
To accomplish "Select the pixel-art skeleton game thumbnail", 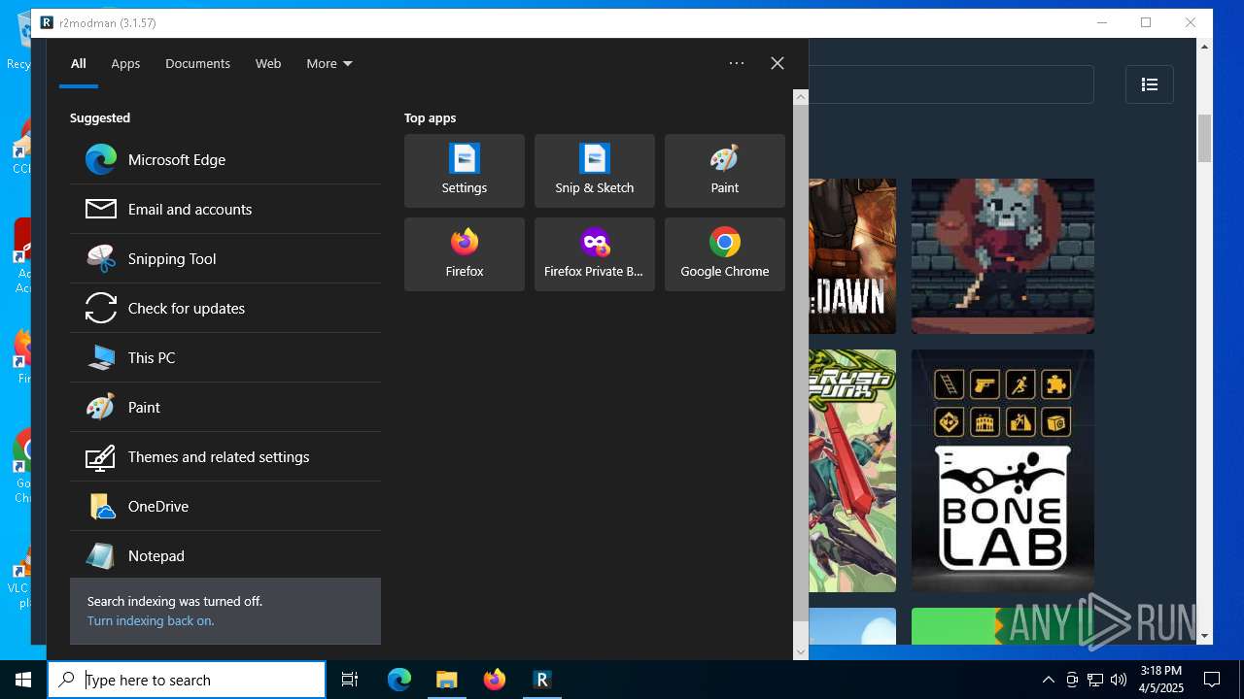I will (x=1003, y=256).
